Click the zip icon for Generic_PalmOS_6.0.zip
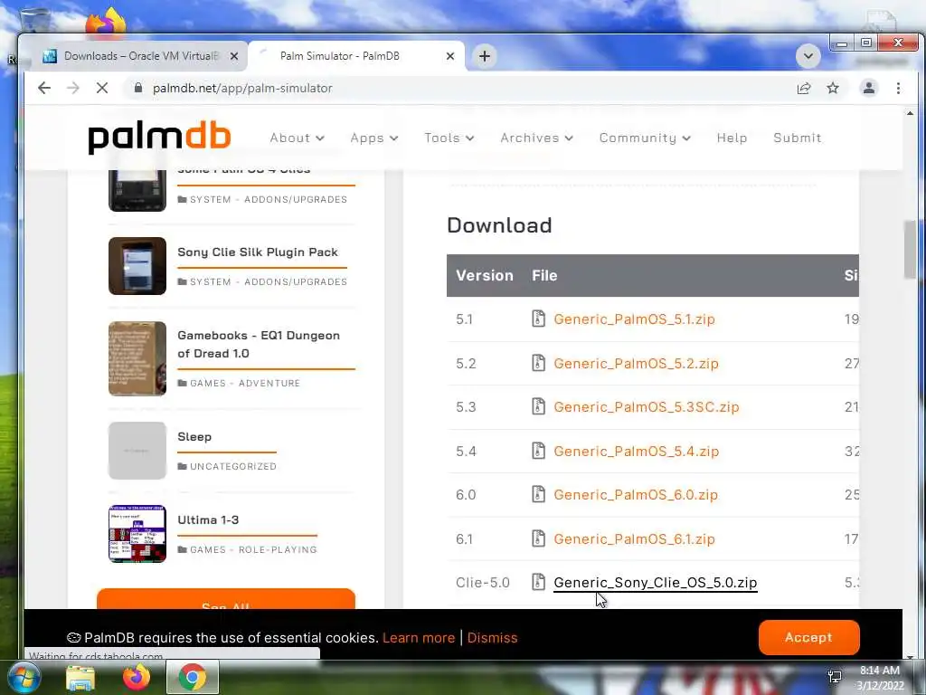The height and width of the screenshot is (695, 926). pyautogui.click(x=538, y=495)
